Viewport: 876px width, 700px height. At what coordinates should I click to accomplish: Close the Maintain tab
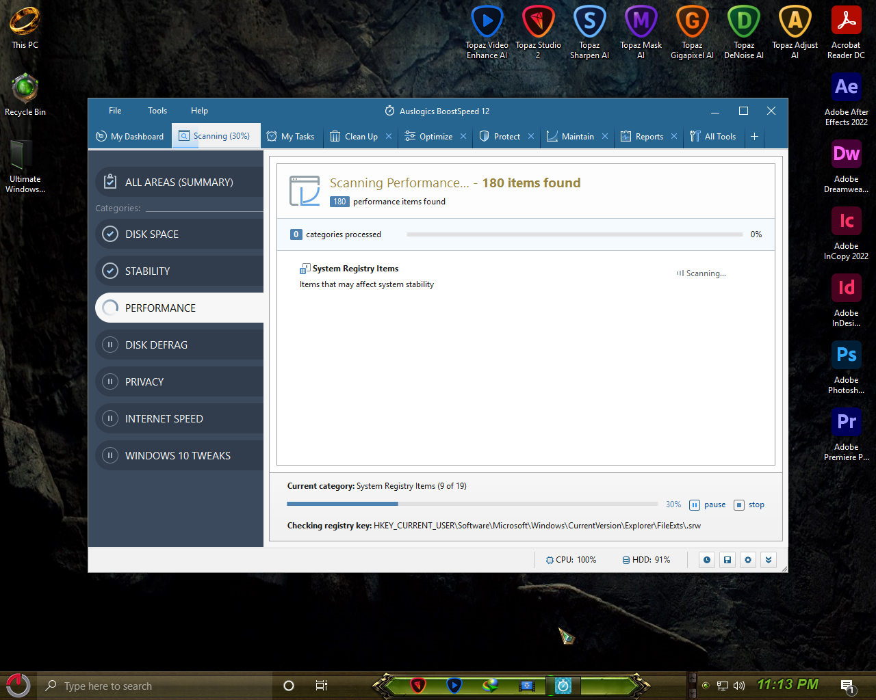[x=605, y=136]
